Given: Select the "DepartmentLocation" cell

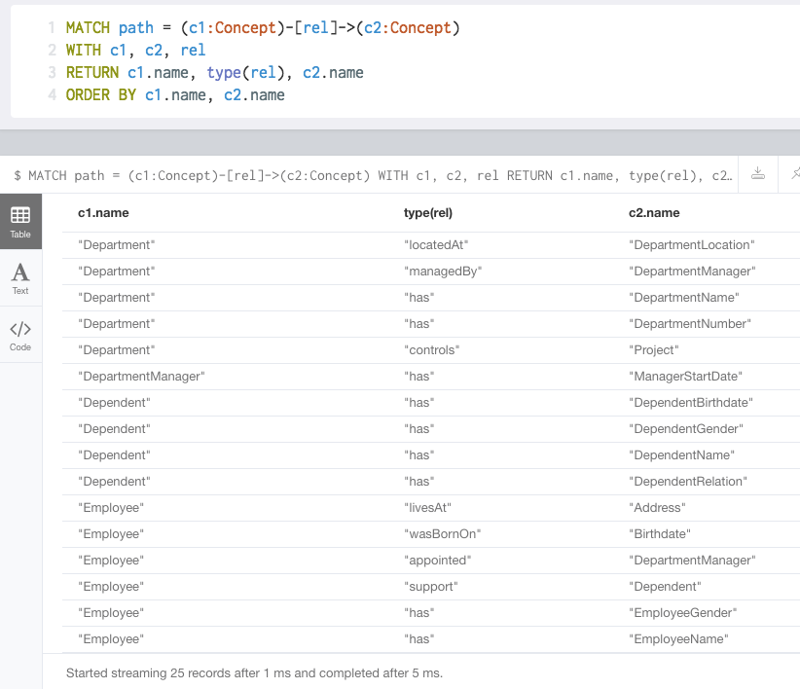Looking at the screenshot, I should pyautogui.click(x=691, y=245).
